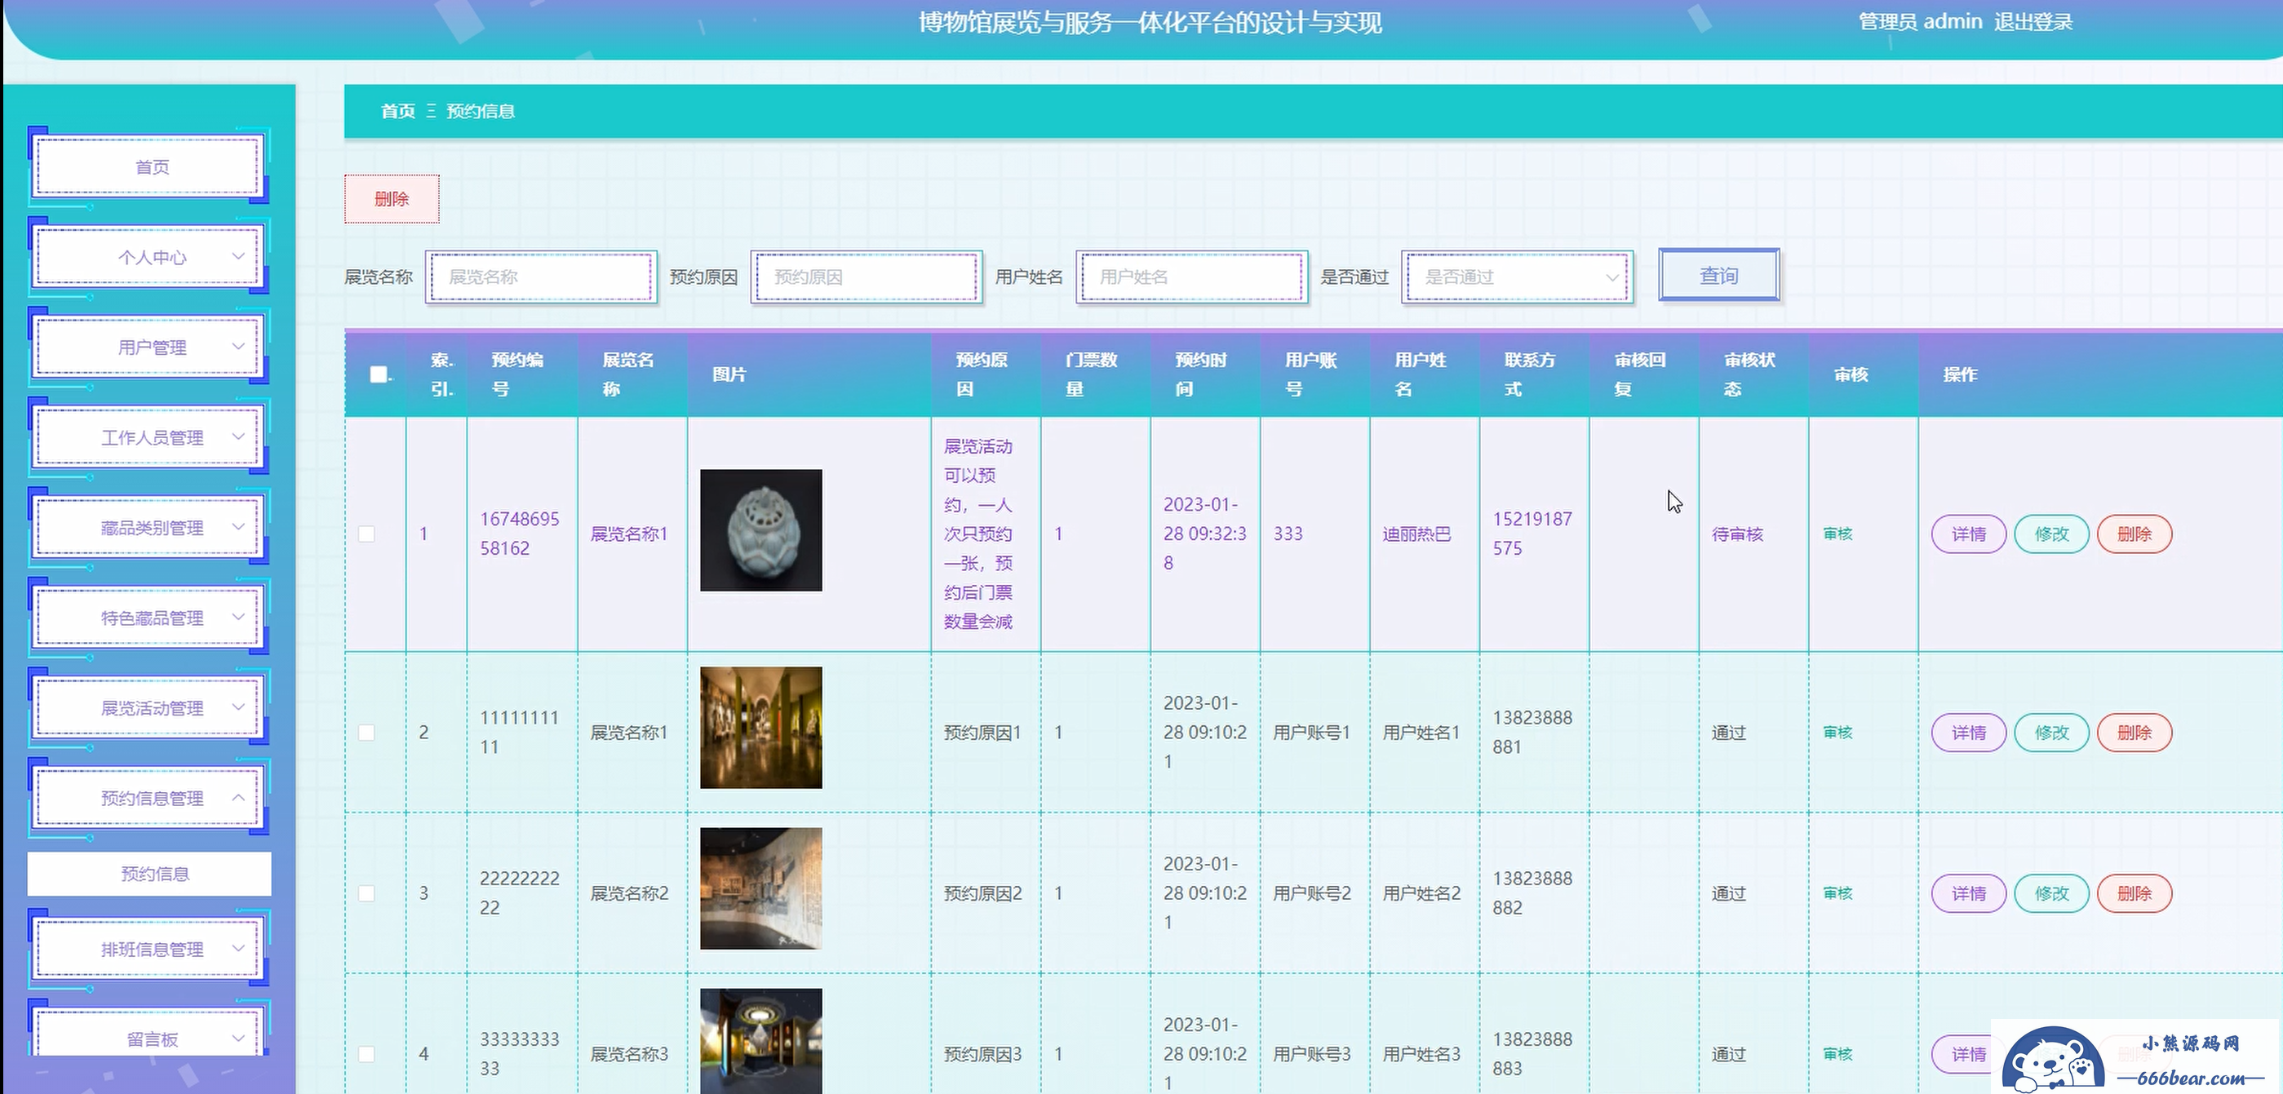Expand the 藏品类别管理 menu chevron
Viewport: 2283px width, 1094px height.
click(x=237, y=528)
